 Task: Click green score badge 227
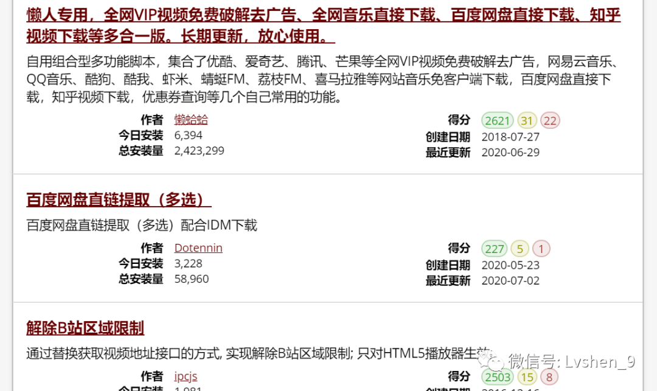(x=495, y=249)
